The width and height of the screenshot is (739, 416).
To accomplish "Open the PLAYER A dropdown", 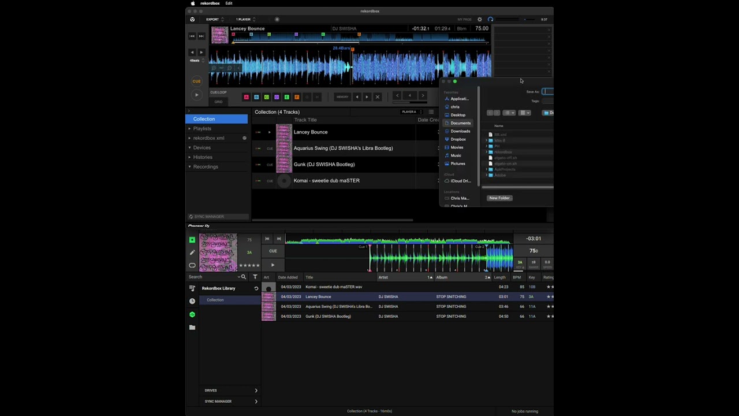I will 412,112.
